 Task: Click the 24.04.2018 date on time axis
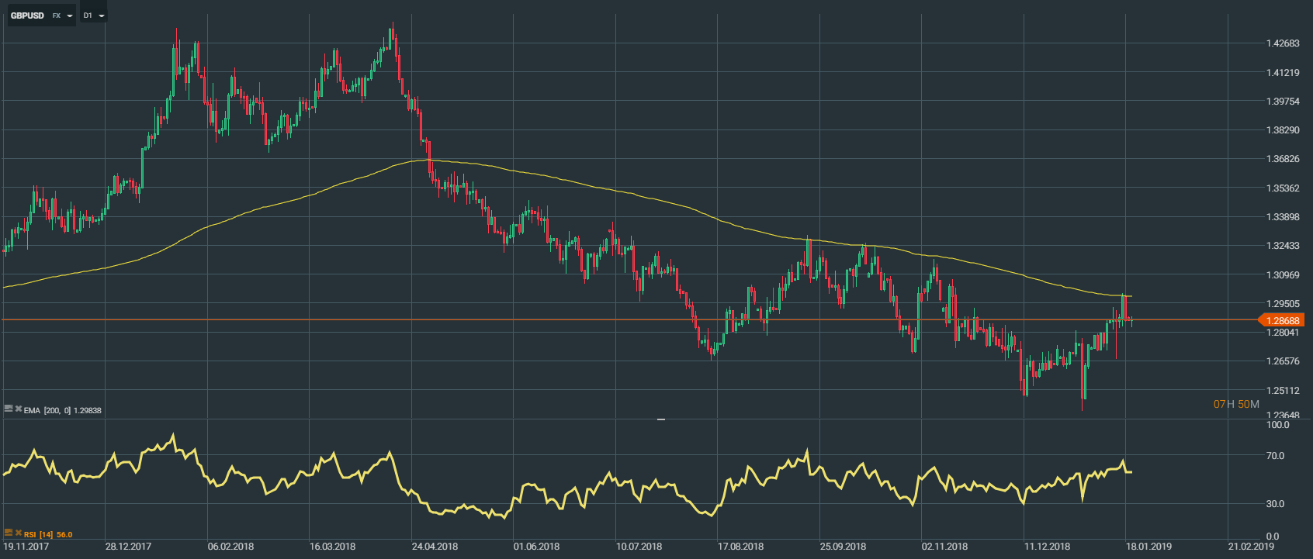click(435, 547)
